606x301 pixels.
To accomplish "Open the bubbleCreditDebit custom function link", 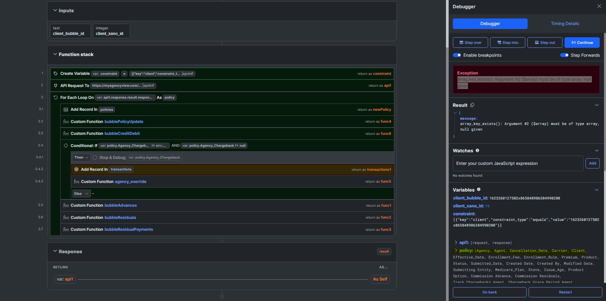I will (122, 134).
